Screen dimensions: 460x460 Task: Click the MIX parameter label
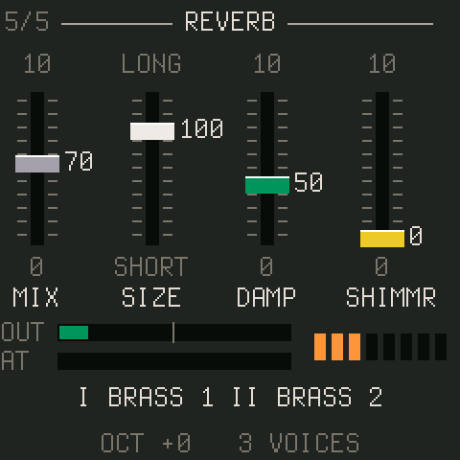click(x=35, y=297)
